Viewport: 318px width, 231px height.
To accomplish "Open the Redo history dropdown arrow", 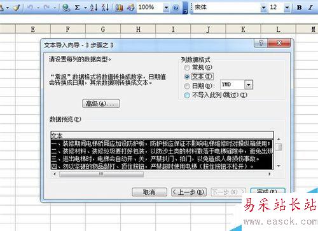I will (55, 8).
